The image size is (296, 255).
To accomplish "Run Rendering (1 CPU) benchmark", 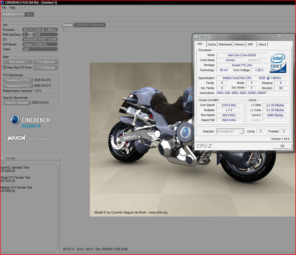I will (18, 80).
